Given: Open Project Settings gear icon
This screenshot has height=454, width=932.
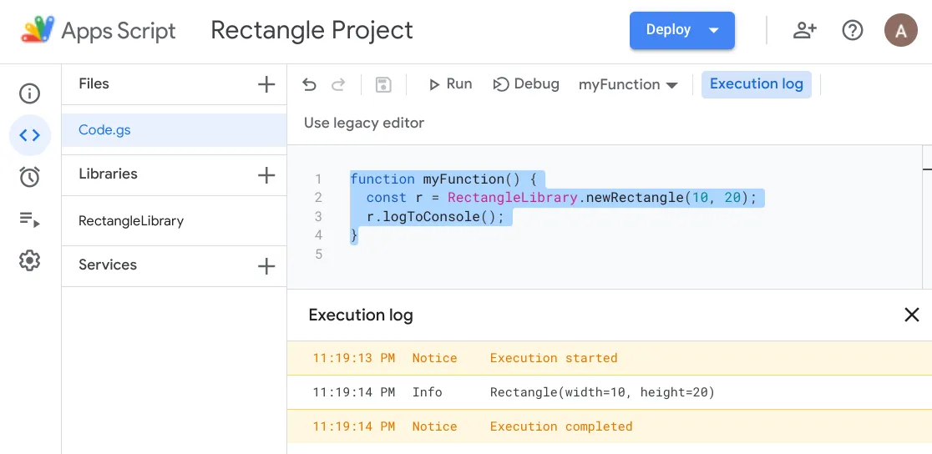Looking at the screenshot, I should tap(30, 261).
